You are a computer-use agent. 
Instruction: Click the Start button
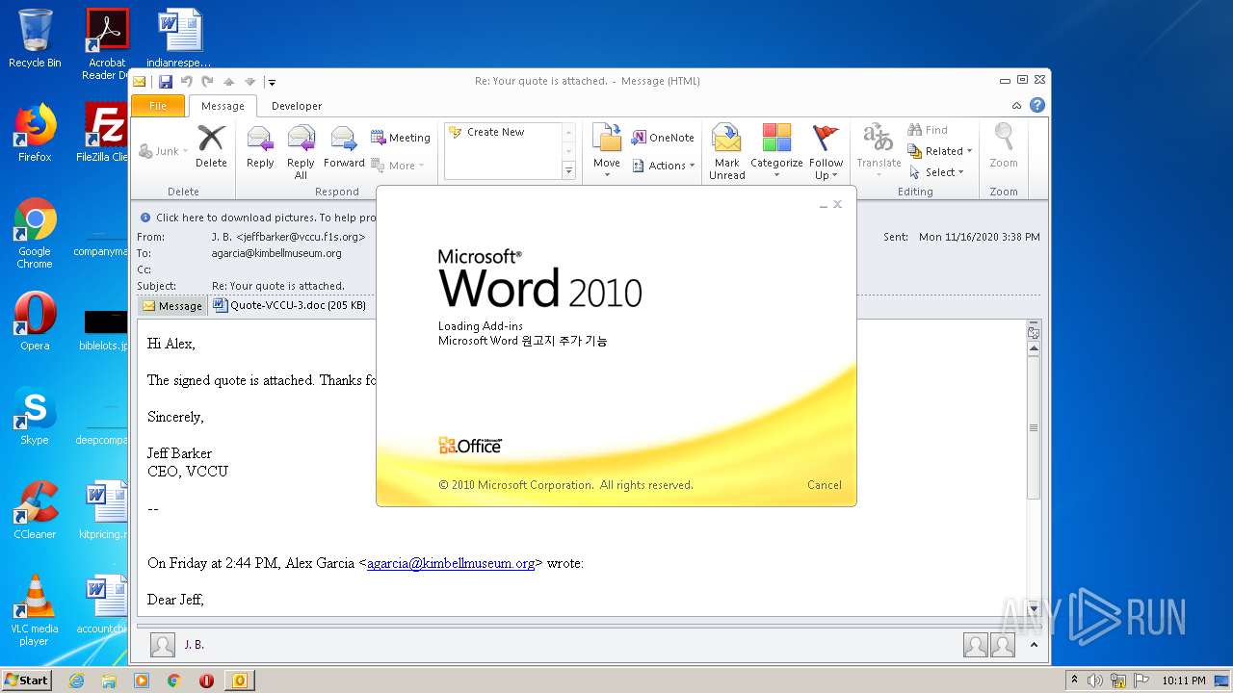point(27,680)
